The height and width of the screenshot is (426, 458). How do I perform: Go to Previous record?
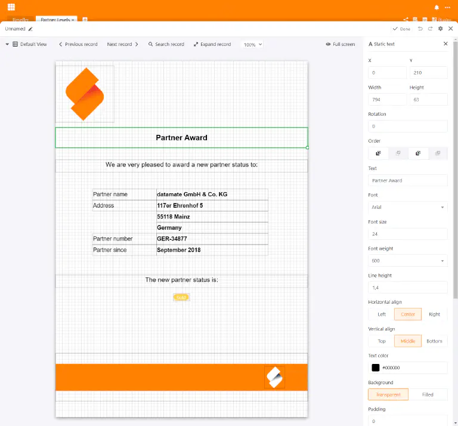78,44
